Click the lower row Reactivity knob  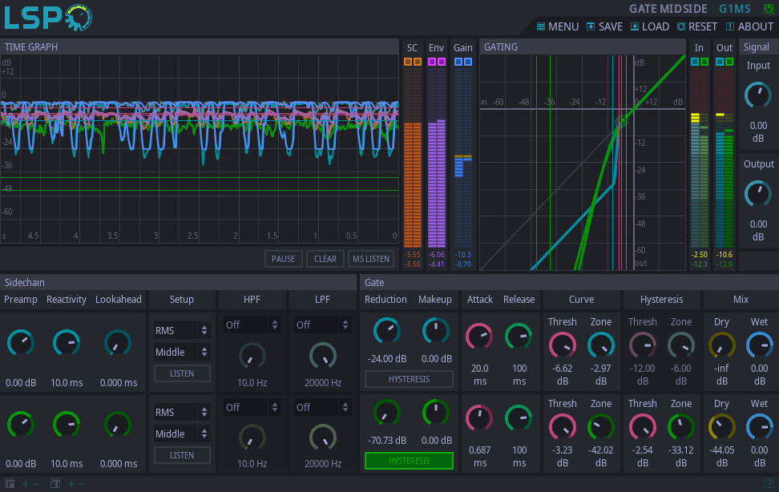tap(67, 425)
